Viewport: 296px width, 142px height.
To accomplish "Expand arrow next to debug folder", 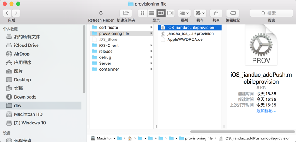I will [x=151, y=57].
